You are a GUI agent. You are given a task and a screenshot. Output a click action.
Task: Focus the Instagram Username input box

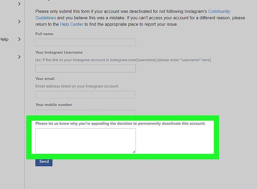[x=85, y=69]
